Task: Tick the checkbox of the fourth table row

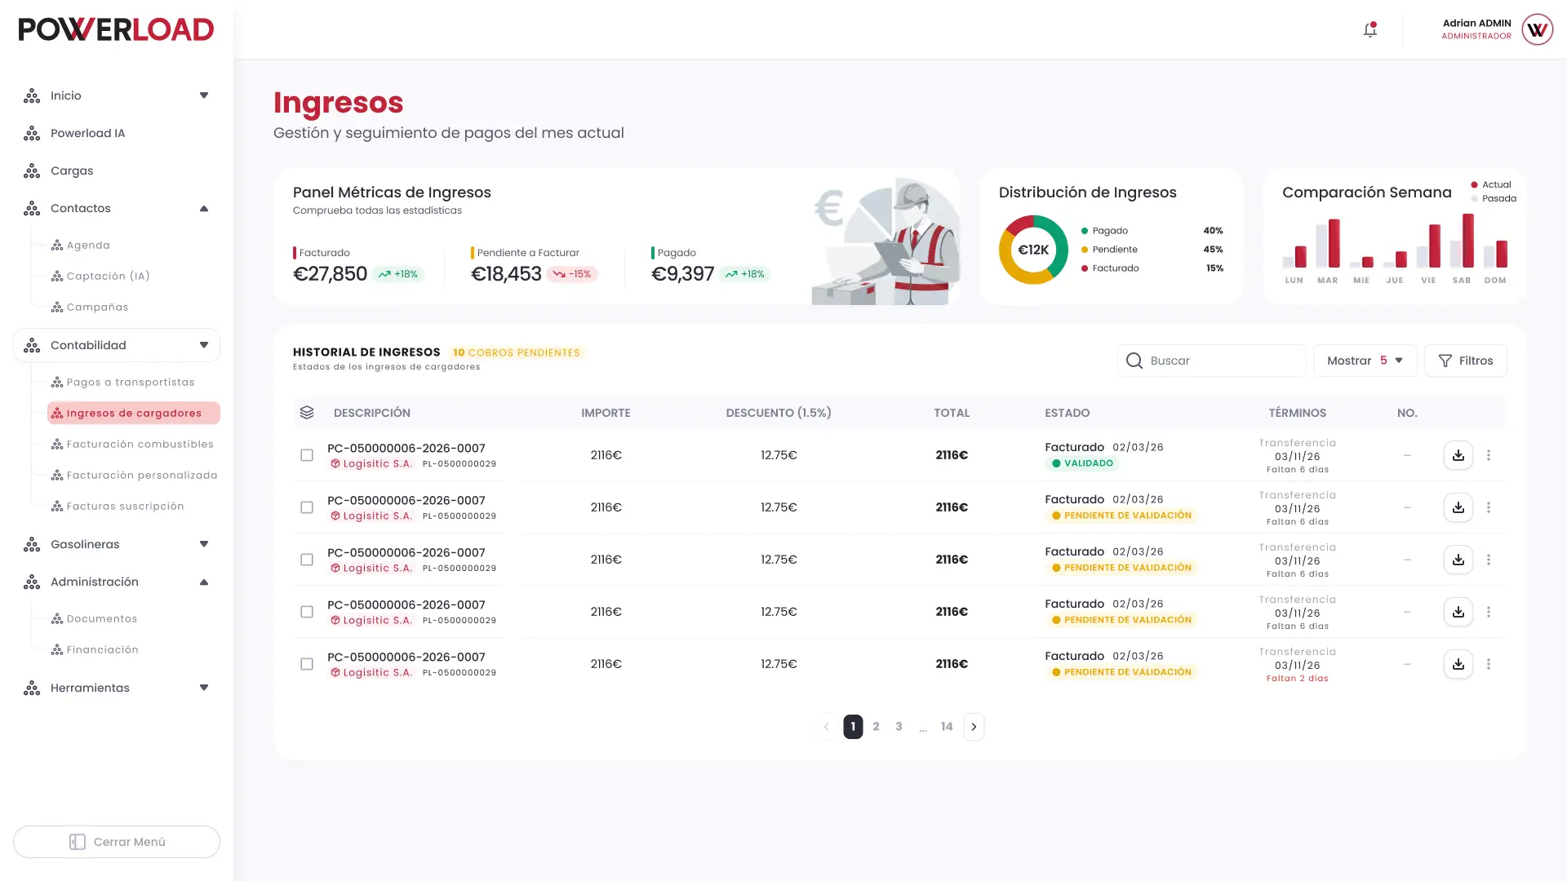Action: [x=307, y=612]
